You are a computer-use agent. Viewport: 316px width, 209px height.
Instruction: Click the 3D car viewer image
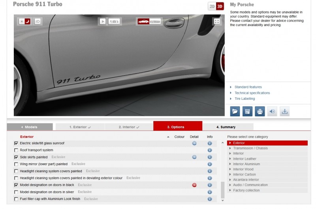119,65
